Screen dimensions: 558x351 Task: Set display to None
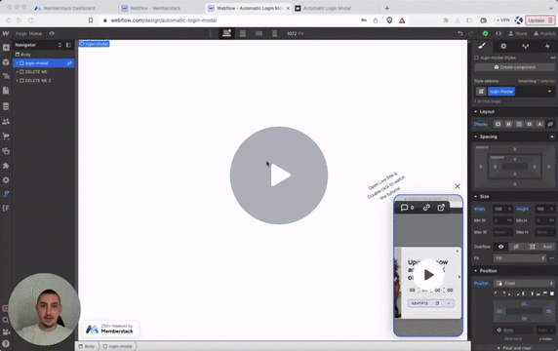[x=550, y=124]
